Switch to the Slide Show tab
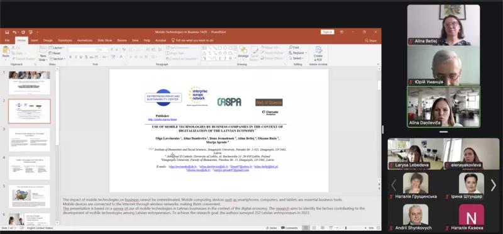This screenshot has width=503, height=234. pyautogui.click(x=104, y=40)
